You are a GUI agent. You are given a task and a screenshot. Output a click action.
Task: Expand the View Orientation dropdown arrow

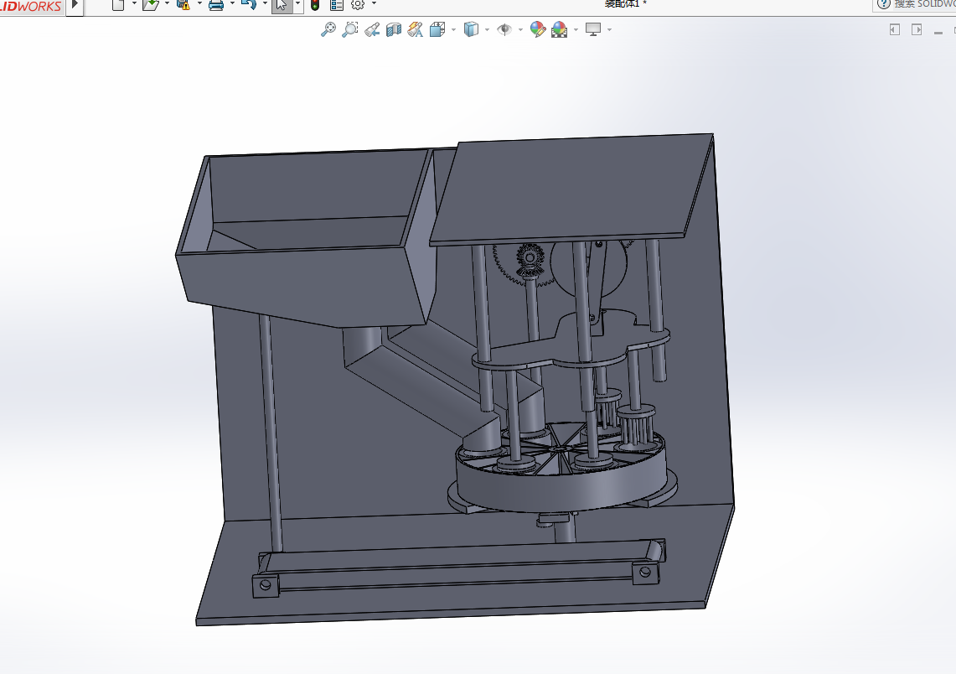tap(453, 29)
